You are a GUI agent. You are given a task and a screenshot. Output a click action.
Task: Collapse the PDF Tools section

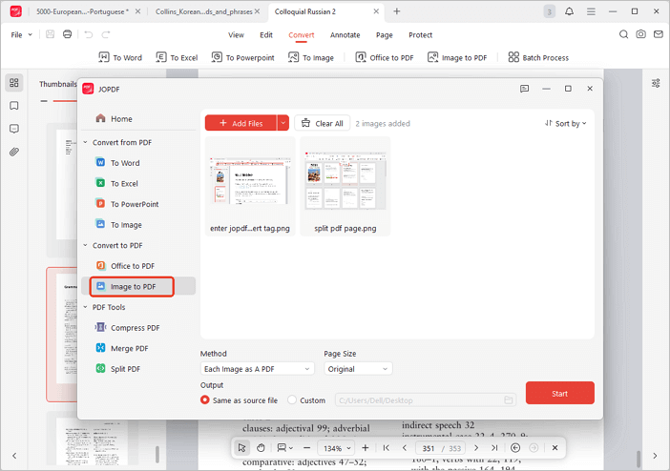(x=85, y=307)
